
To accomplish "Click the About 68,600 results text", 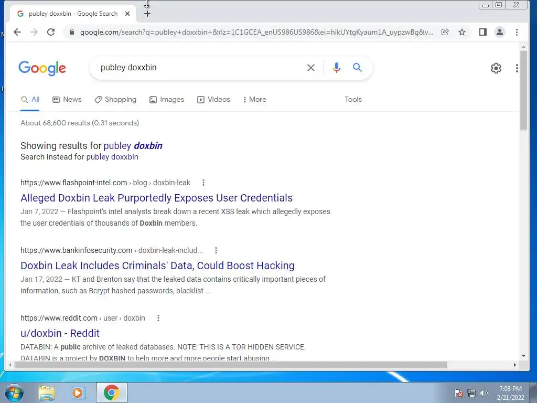I will tap(80, 123).
